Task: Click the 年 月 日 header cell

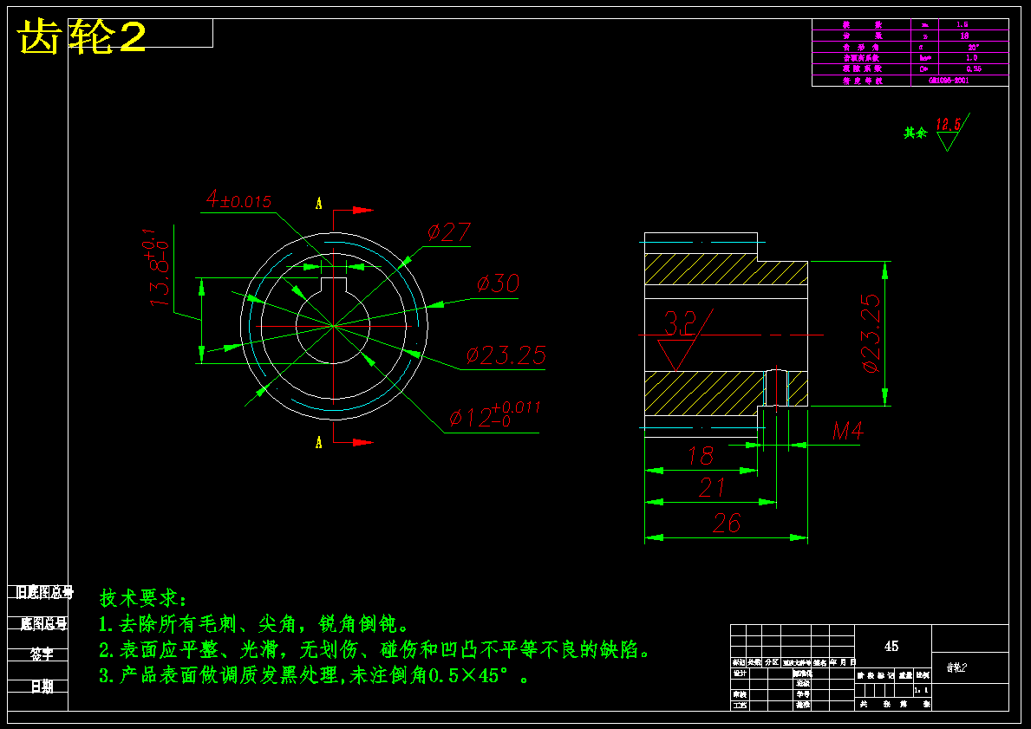Action: click(843, 662)
